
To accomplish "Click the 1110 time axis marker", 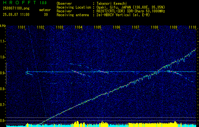I will point(192,27).
